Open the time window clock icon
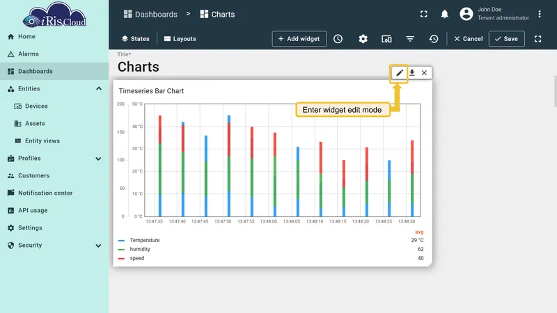The height and width of the screenshot is (313, 557). 338,39
